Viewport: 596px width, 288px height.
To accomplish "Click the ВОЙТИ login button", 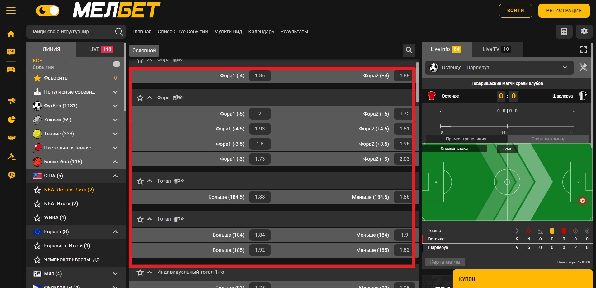I will (515, 11).
